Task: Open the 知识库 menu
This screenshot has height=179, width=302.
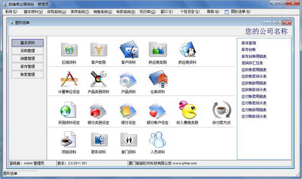Action: click(x=147, y=12)
